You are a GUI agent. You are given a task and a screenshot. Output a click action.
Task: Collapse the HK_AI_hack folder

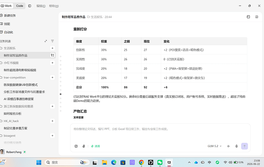[11, 121]
